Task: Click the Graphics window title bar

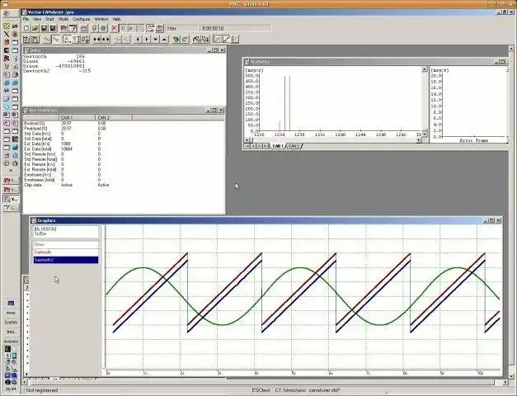Action: click(x=266, y=220)
